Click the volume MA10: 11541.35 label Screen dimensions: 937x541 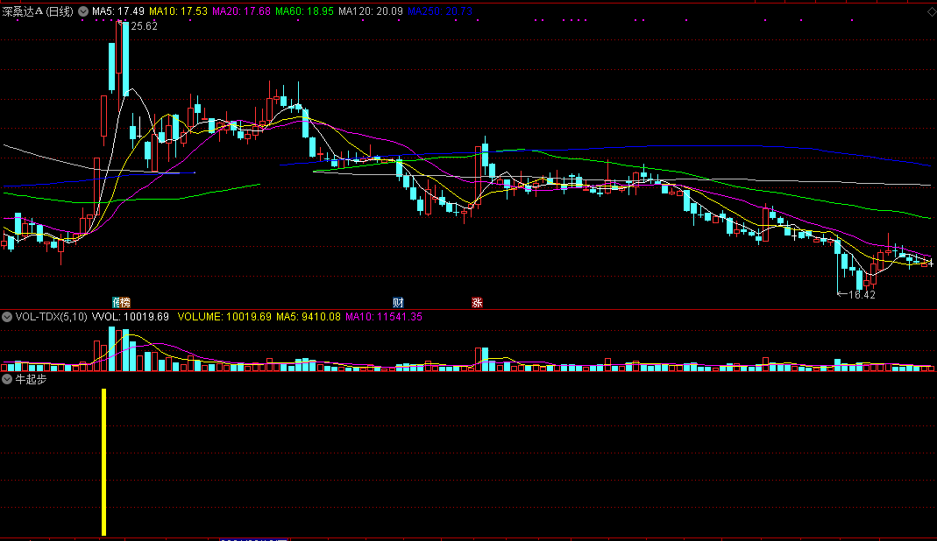[x=384, y=317]
